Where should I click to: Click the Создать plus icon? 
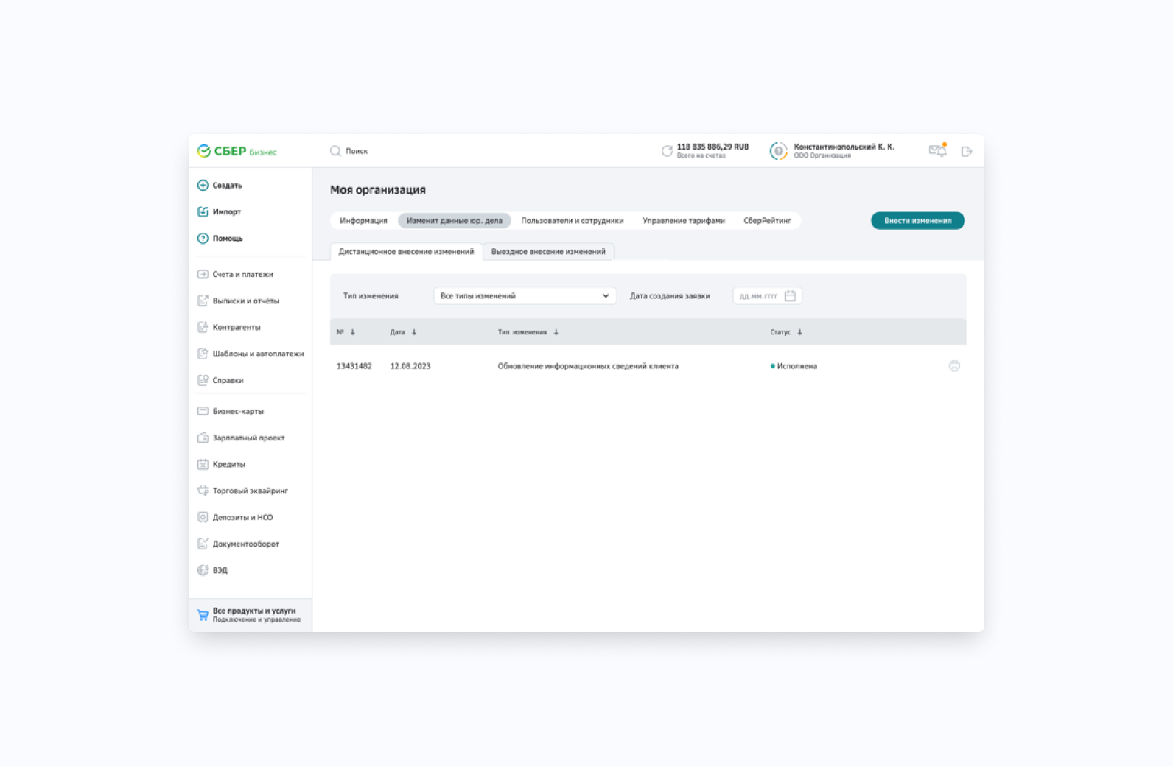pyautogui.click(x=203, y=185)
